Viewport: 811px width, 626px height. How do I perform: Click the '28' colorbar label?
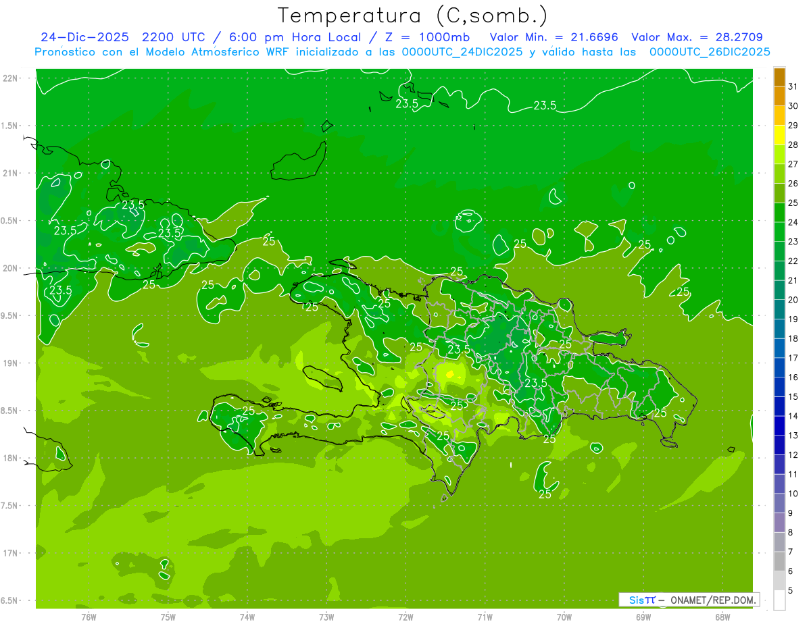click(793, 145)
